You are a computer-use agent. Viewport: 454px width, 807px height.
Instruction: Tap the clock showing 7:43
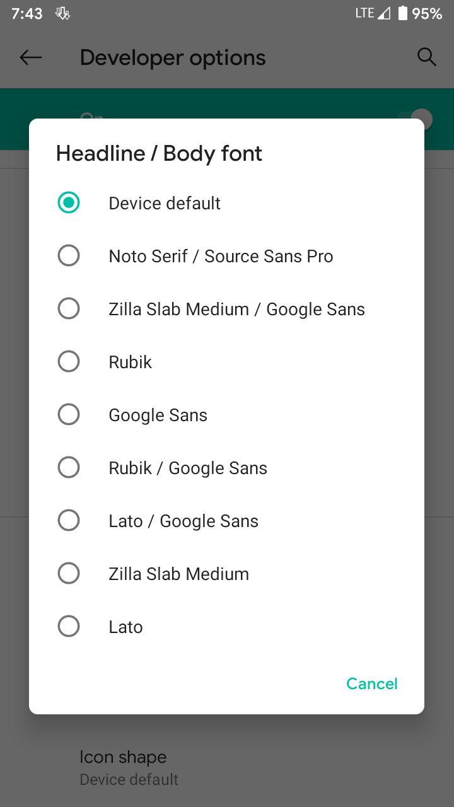(x=26, y=14)
